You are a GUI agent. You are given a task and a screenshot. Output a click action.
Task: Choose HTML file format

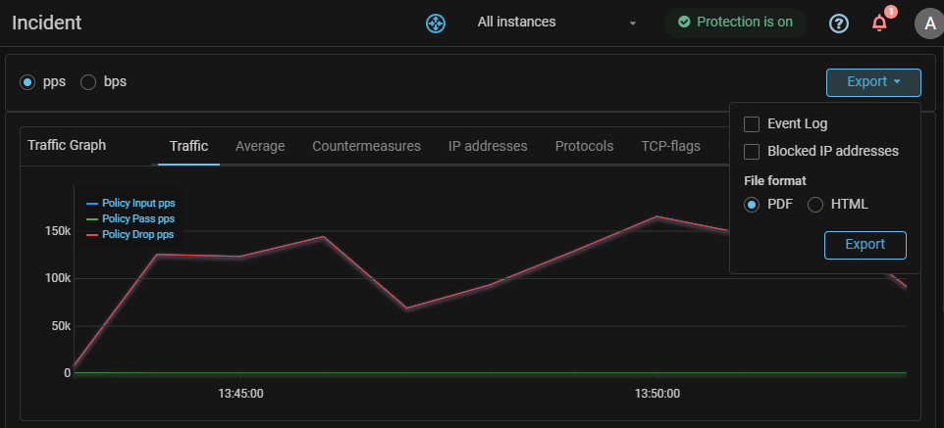pyautogui.click(x=814, y=205)
